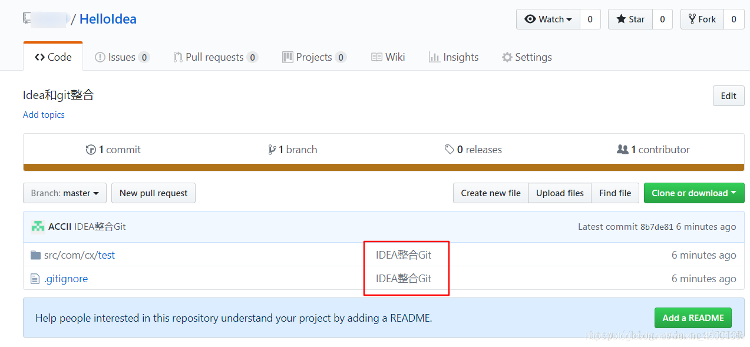Click the Add a README button
Viewport: 750px width, 347px height.
tap(693, 318)
